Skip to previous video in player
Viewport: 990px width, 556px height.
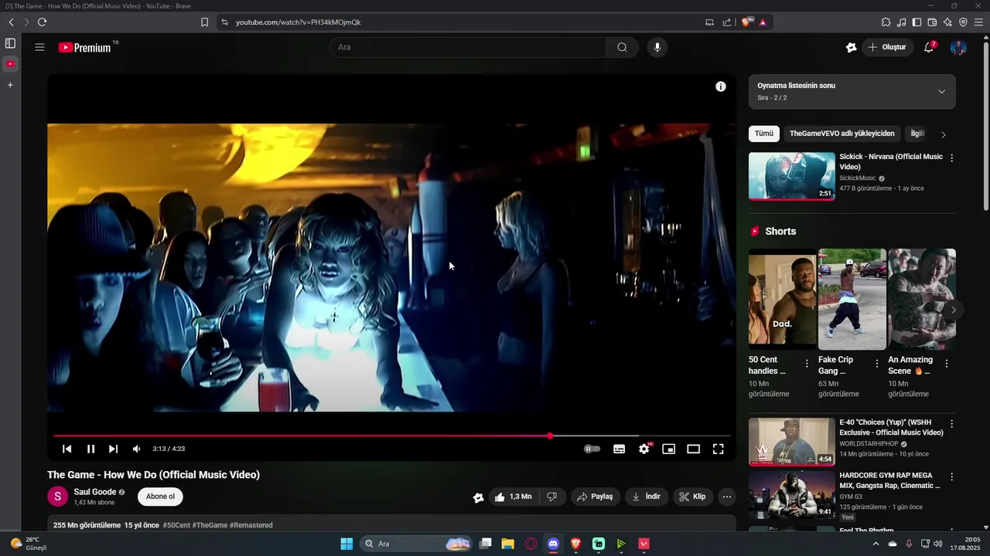click(x=67, y=449)
